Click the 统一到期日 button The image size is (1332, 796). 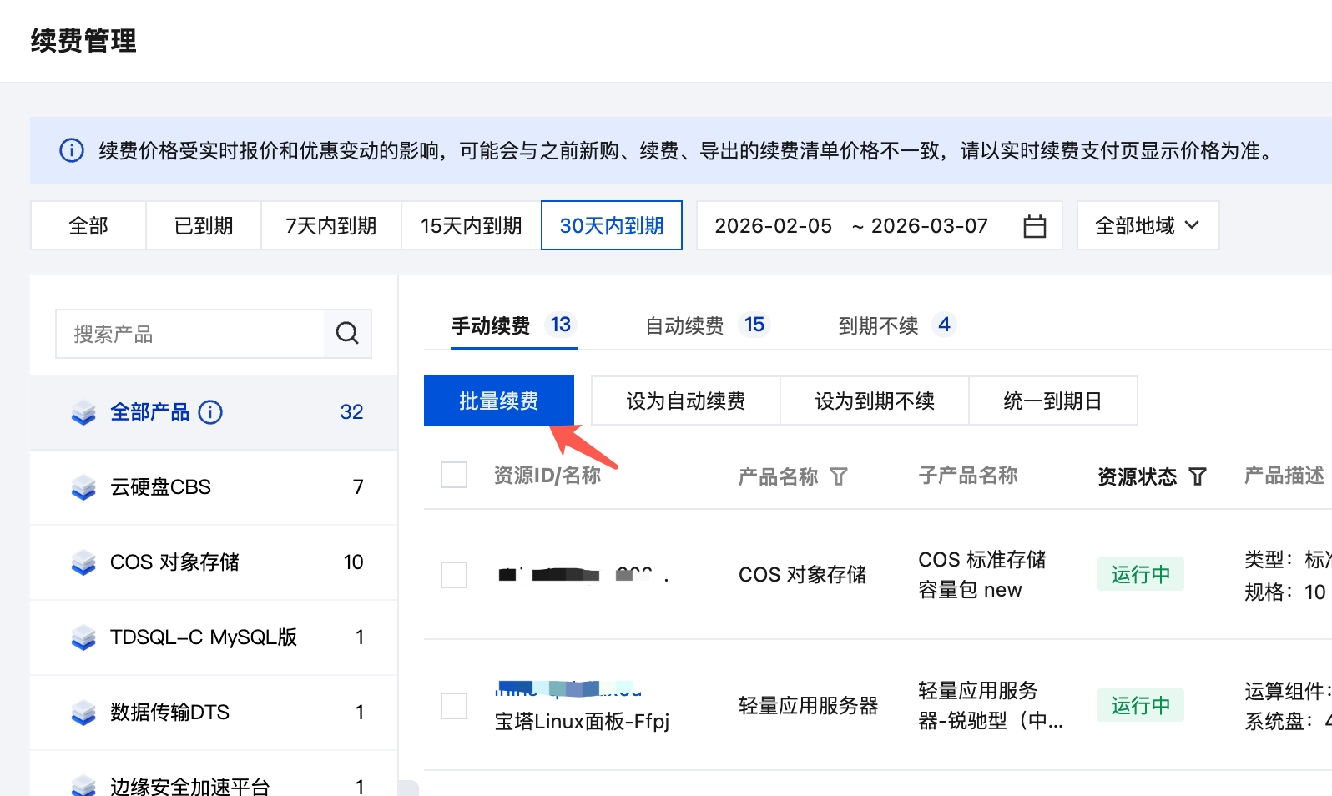click(1053, 401)
